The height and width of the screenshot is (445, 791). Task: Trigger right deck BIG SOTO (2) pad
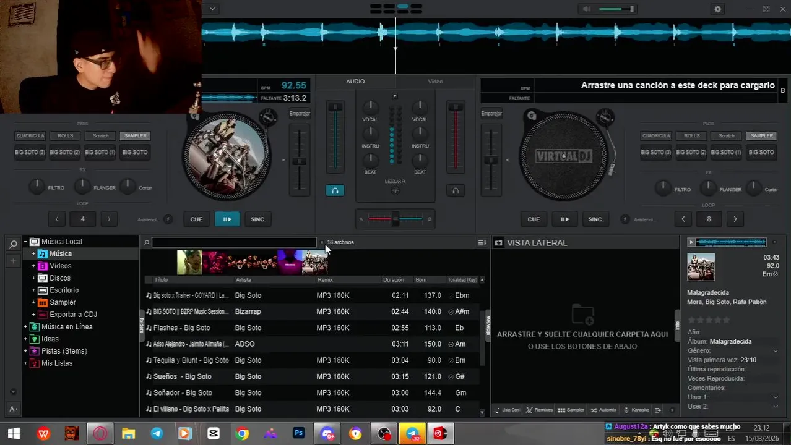(x=691, y=152)
